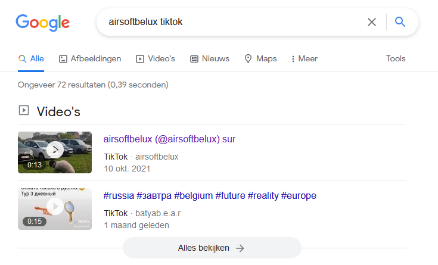
Task: Open the airsoftbelux (@airsoftbelux) sur link
Action: (169, 139)
